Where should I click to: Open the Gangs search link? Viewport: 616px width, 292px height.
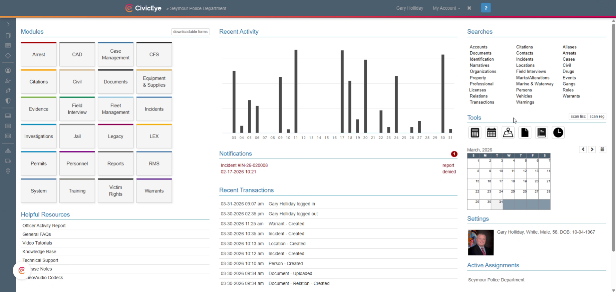point(569,84)
